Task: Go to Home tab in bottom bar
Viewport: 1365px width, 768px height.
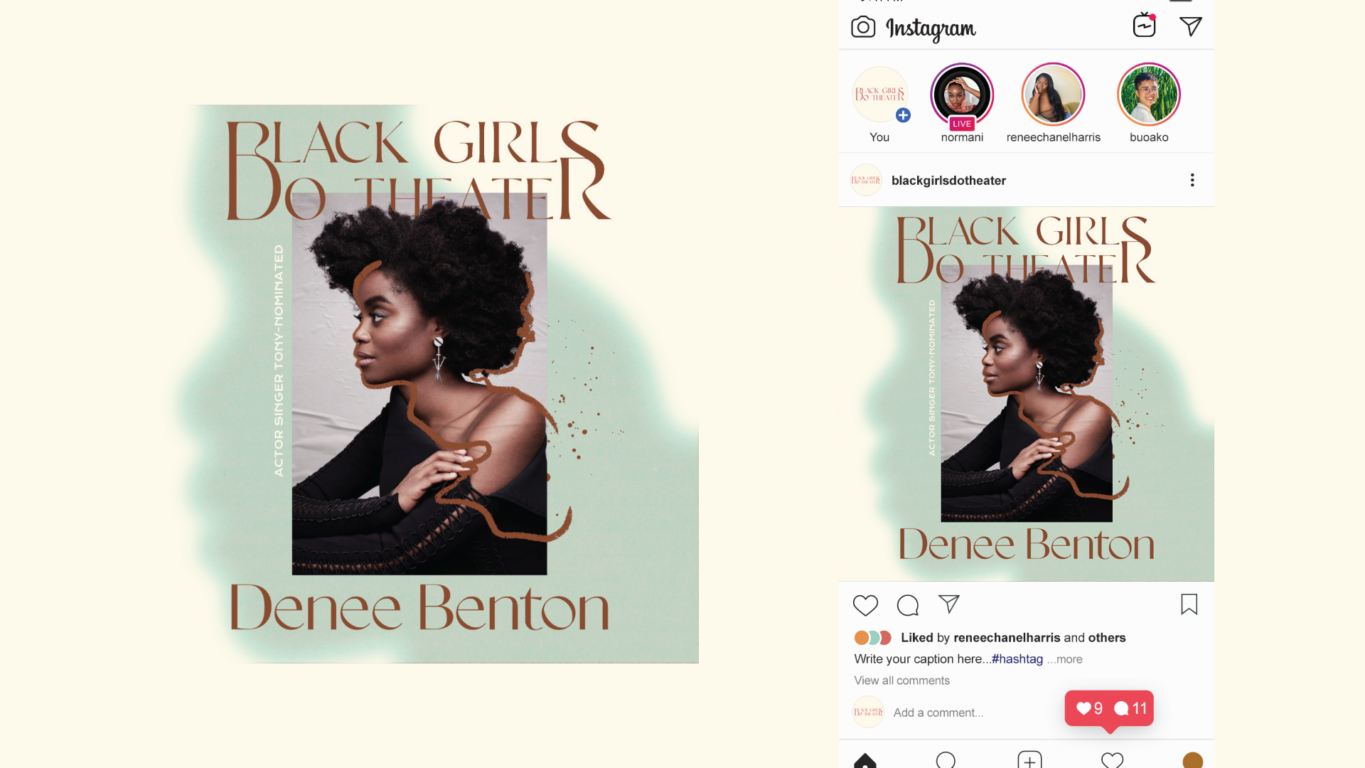Action: coord(865,761)
